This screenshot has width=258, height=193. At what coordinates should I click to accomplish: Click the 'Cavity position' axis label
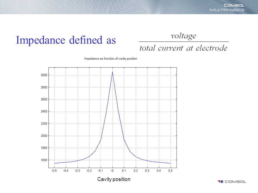114,179
